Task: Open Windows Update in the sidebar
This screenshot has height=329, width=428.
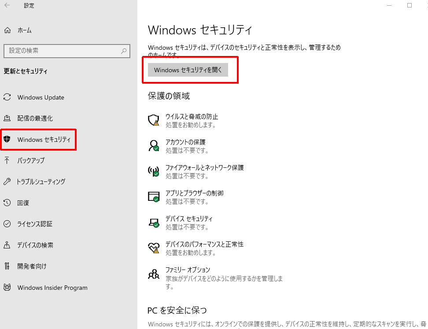Action: click(41, 97)
